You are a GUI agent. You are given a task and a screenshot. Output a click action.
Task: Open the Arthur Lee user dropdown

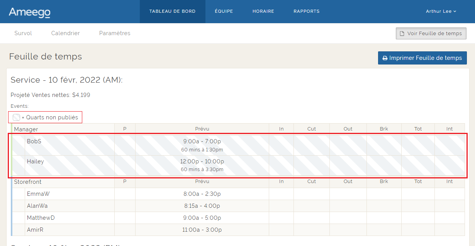(441, 11)
